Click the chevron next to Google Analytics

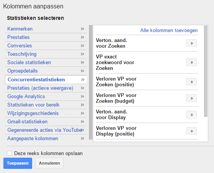pos(82,97)
